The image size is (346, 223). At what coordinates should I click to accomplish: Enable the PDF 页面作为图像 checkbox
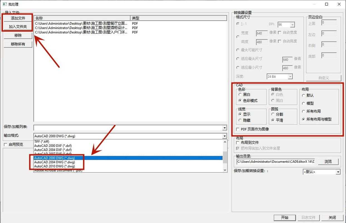[238, 129]
